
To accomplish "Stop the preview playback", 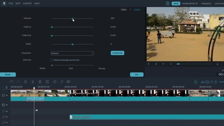I will [171, 64].
